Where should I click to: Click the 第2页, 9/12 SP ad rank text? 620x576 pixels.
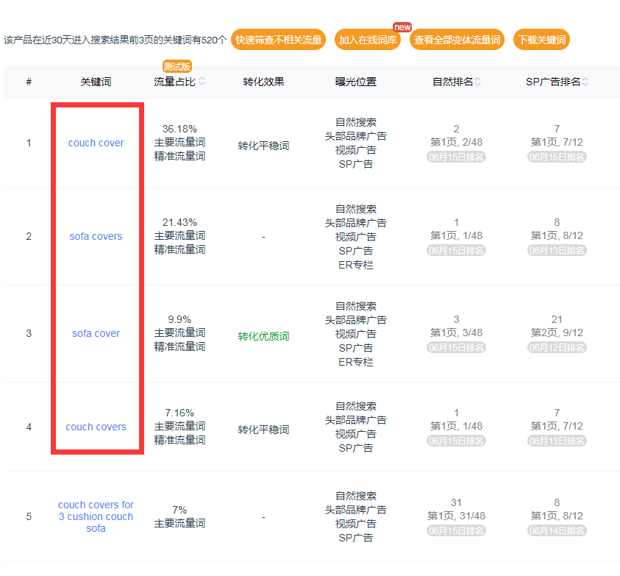[x=557, y=333]
